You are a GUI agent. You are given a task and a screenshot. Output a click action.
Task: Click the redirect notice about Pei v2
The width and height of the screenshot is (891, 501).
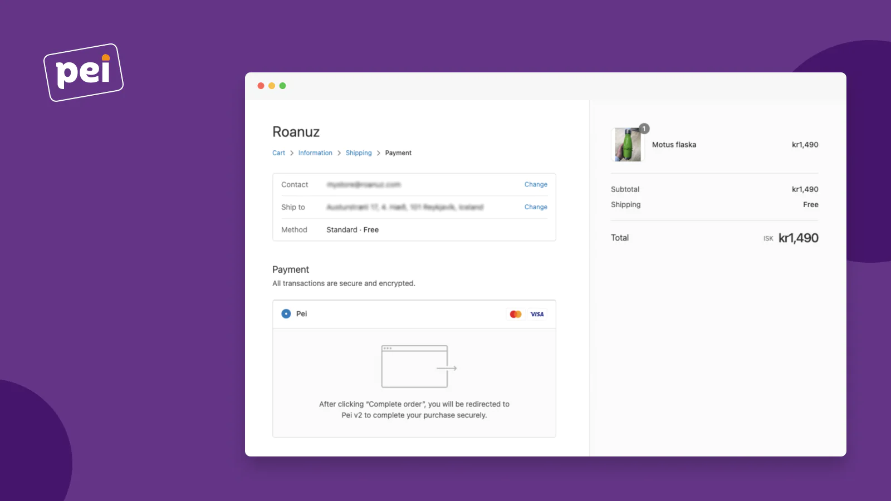(x=414, y=410)
